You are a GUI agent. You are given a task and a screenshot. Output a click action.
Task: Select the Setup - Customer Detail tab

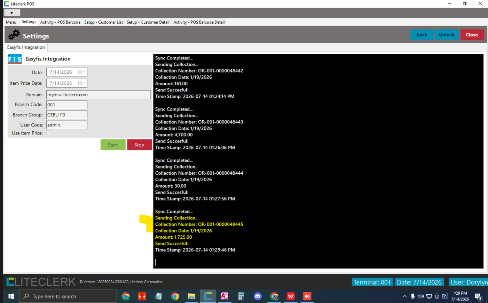tap(148, 22)
